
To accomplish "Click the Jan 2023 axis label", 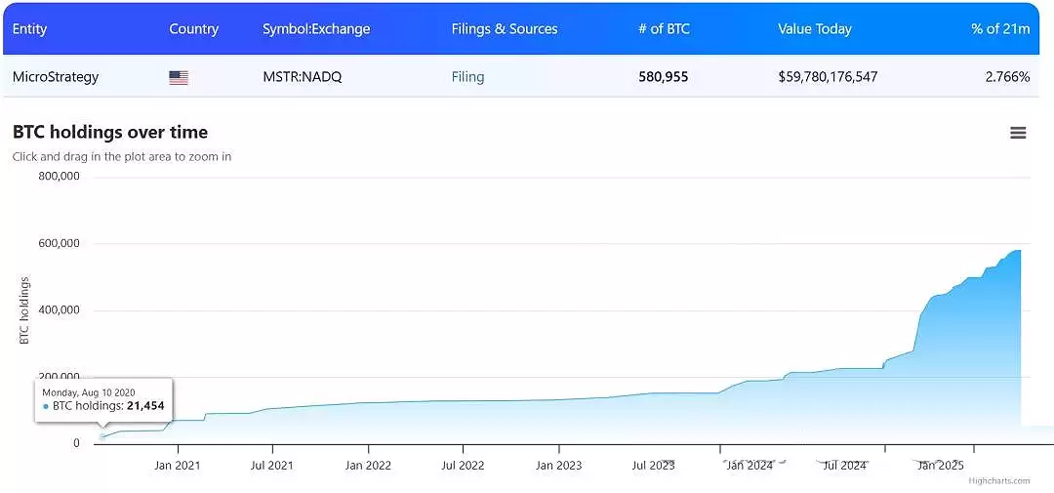I will tap(558, 465).
